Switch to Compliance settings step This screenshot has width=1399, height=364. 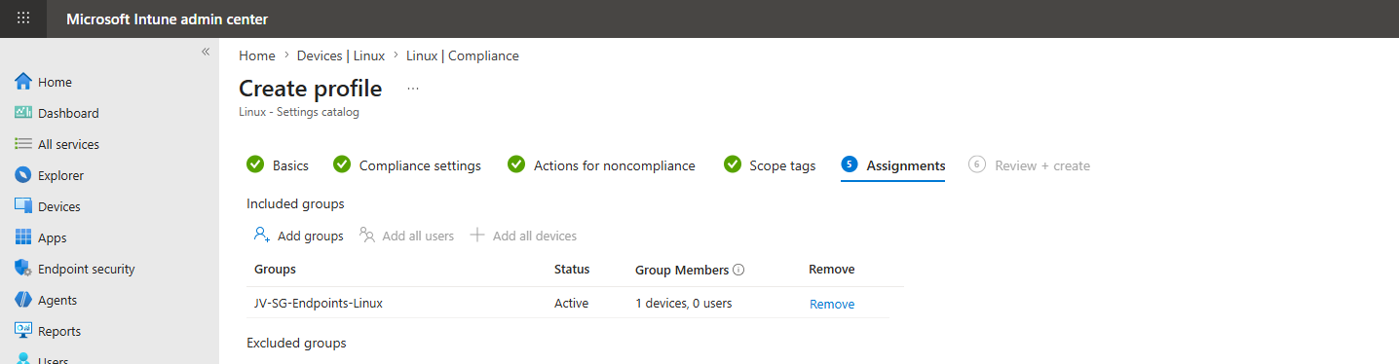pos(420,165)
